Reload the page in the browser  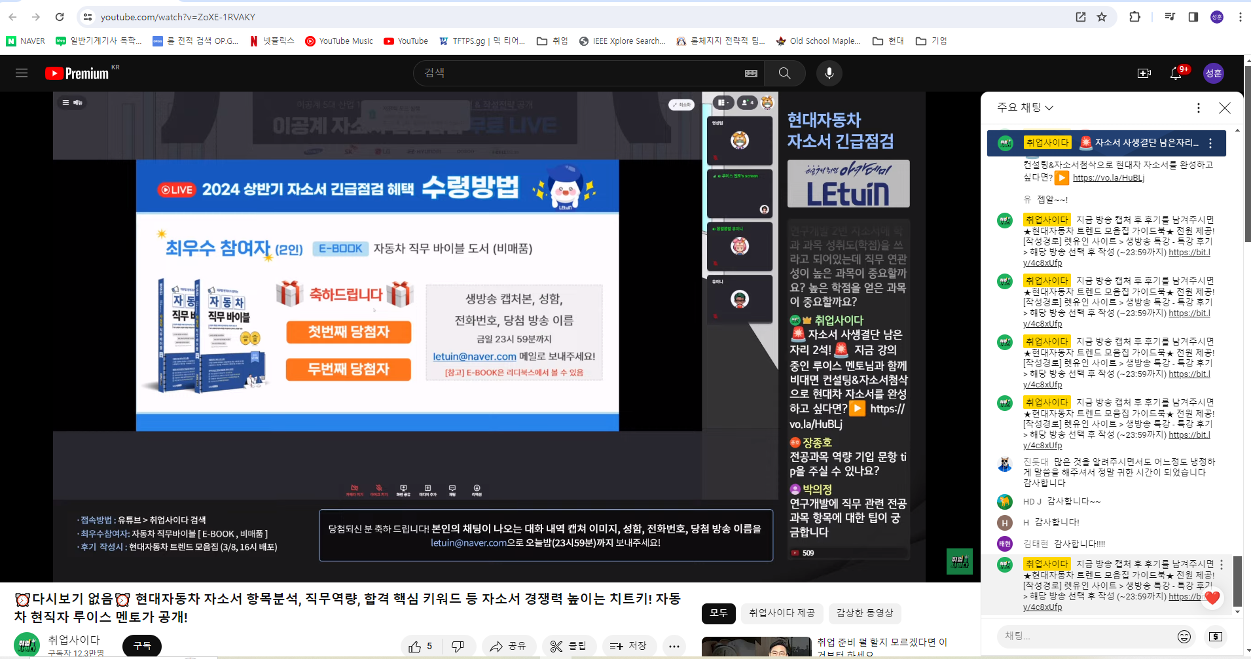60,17
